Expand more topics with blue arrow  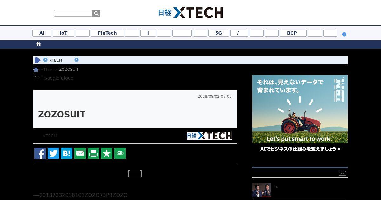[344, 34]
